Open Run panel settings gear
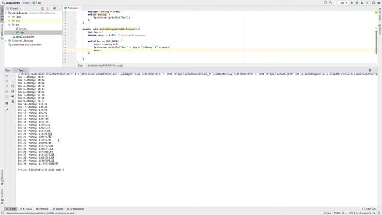Screen dimensions: 382x215 tap(370, 70)
